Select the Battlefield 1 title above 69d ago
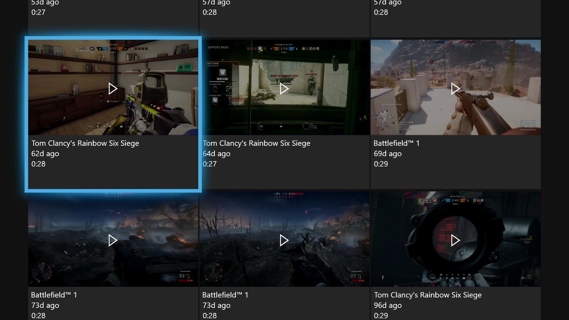The image size is (569, 320). pos(397,143)
